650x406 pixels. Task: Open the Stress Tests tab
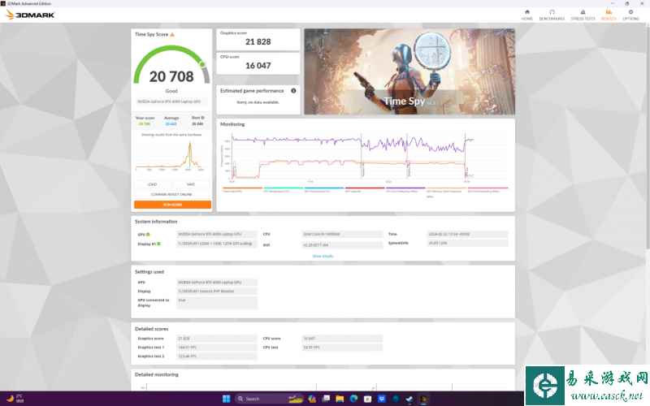[583, 15]
